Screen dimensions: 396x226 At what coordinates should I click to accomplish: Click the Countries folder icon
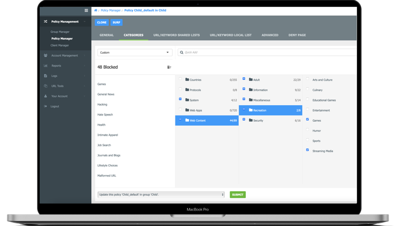tap(187, 79)
